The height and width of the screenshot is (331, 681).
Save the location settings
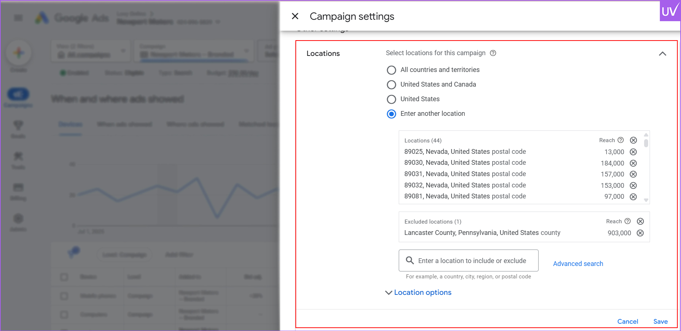660,322
